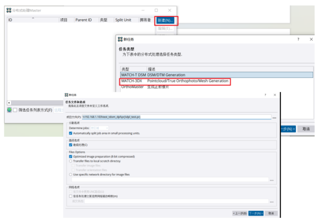Open the Determine jobs dropdown

[x=99, y=128]
